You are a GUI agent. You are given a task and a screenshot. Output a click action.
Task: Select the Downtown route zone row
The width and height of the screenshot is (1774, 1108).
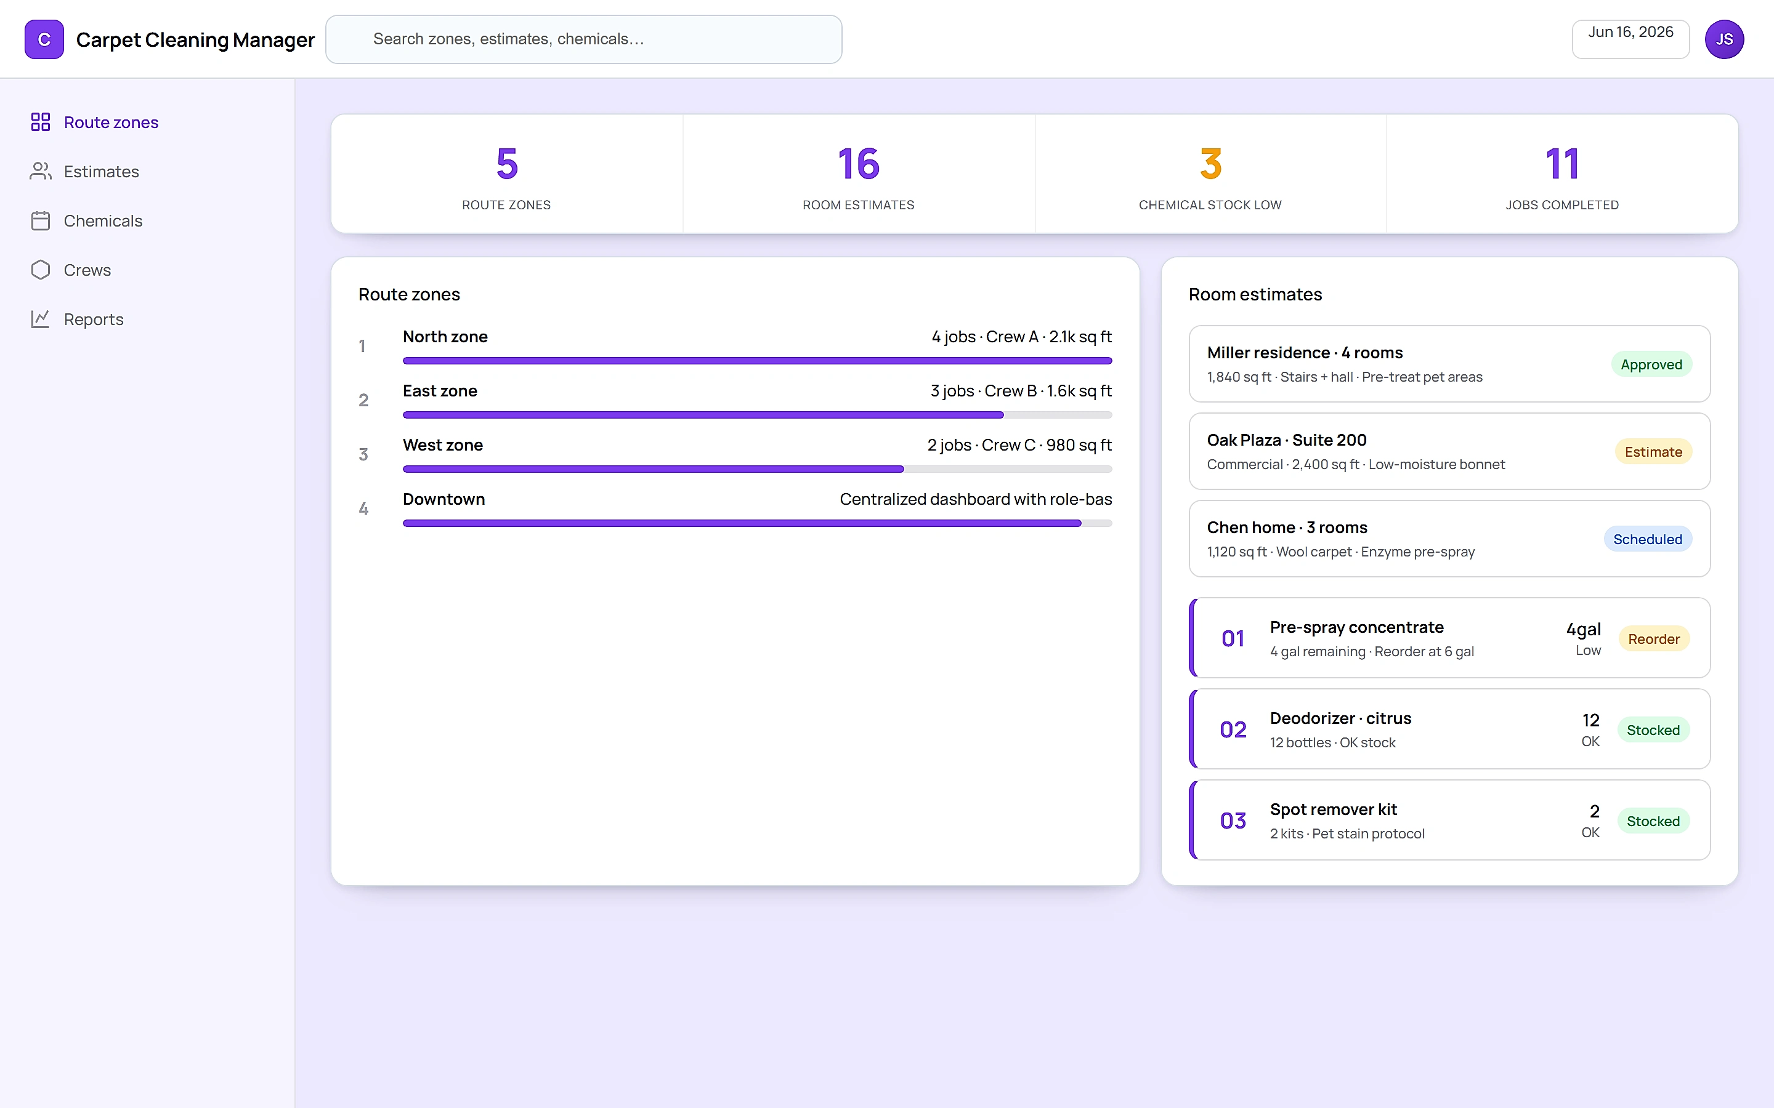point(735,508)
